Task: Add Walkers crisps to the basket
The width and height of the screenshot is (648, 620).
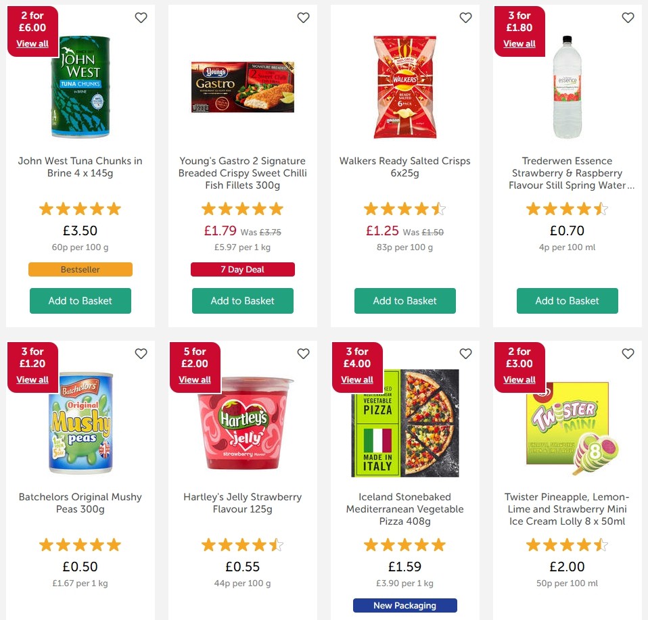Action: click(x=404, y=301)
